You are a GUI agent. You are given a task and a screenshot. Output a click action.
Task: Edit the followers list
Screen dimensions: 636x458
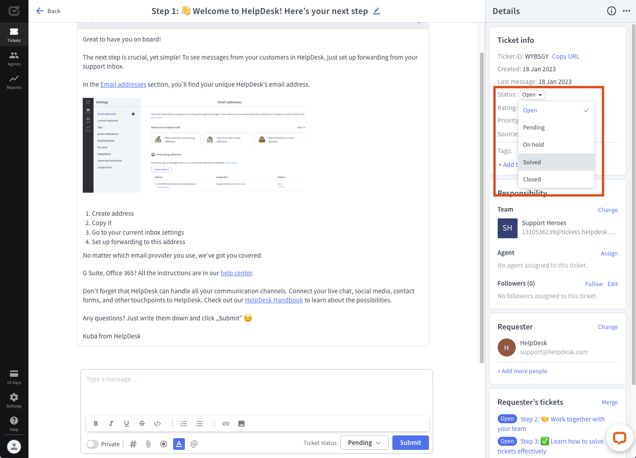click(x=612, y=284)
